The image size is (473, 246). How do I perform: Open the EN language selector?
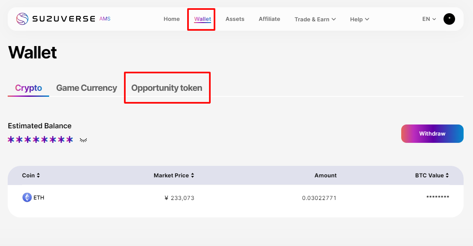[x=429, y=19]
